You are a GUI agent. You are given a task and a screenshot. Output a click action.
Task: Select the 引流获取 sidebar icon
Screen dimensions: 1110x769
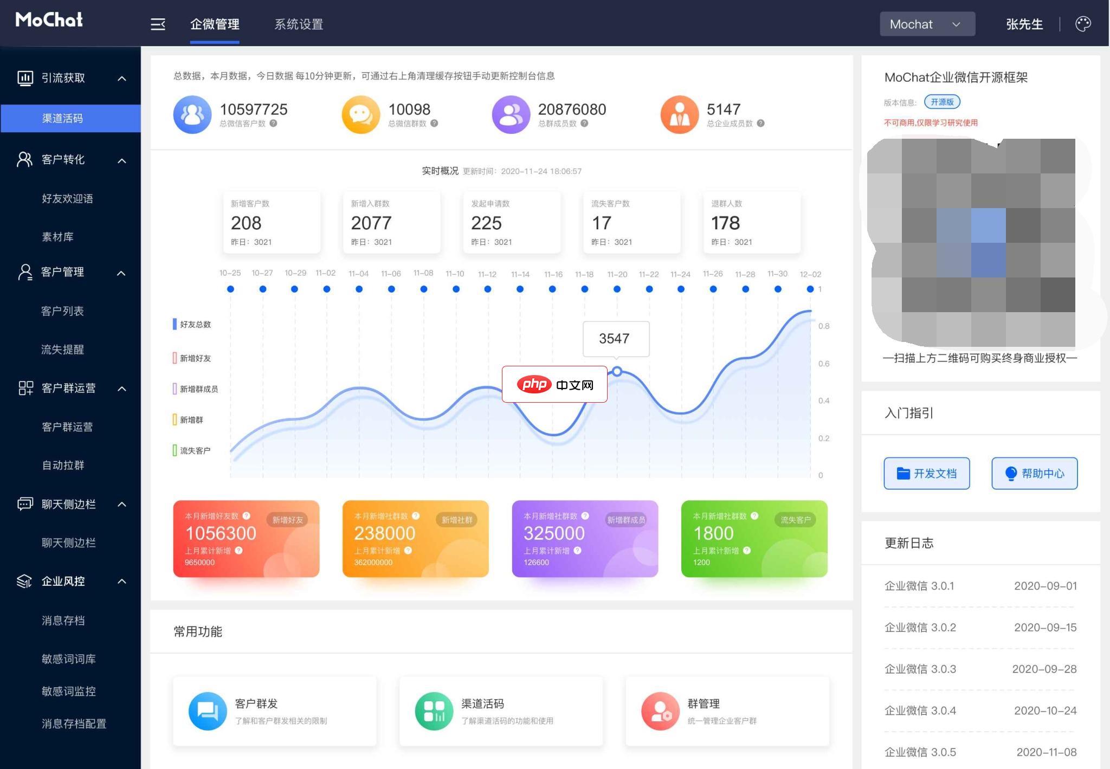pyautogui.click(x=24, y=77)
